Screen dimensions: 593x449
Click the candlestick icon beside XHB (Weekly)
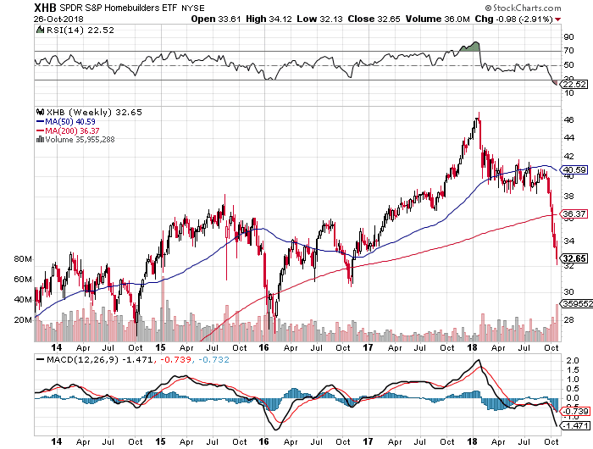click(x=40, y=112)
